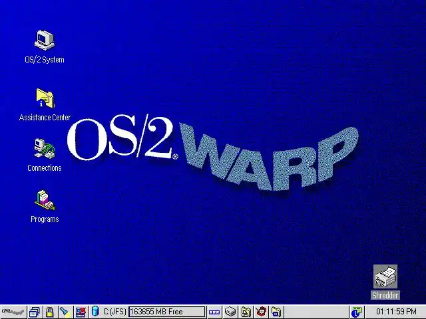Open the information icon near the clock
Image resolution: width=426 pixels, height=319 pixels.
pos(357,312)
